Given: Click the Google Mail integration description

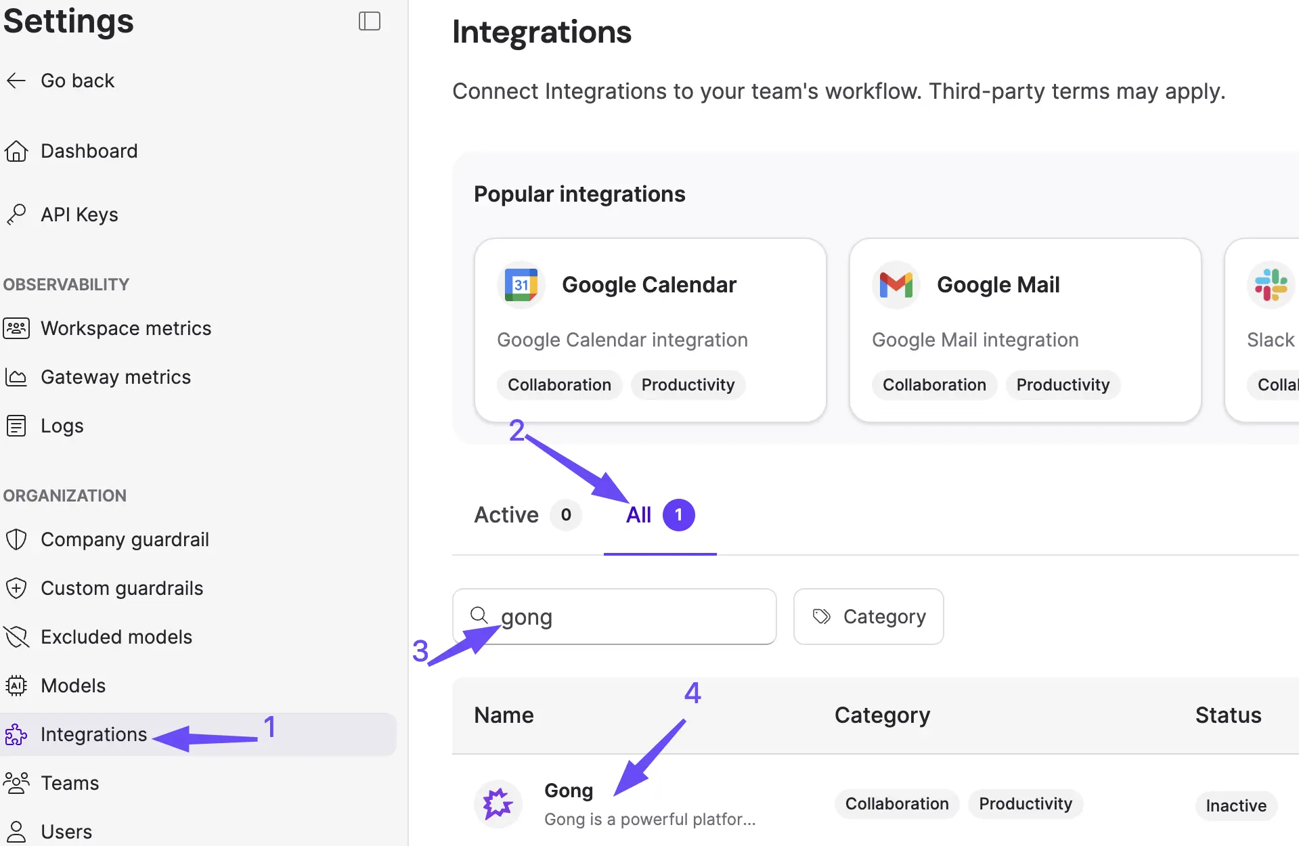Looking at the screenshot, I should [975, 340].
